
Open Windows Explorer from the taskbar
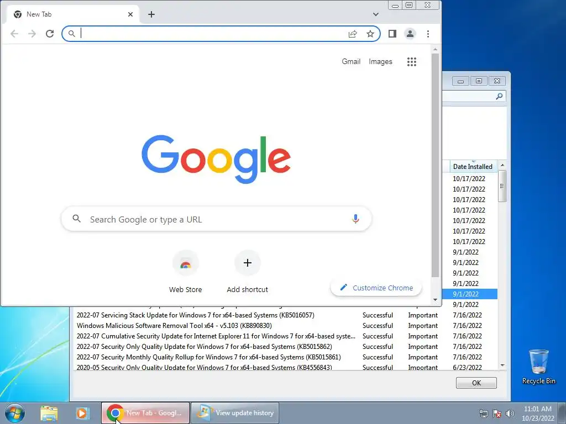point(49,413)
